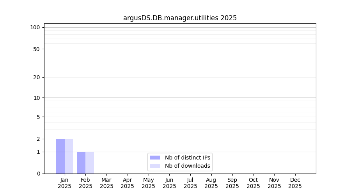Click the January downloads bar

click(69, 156)
